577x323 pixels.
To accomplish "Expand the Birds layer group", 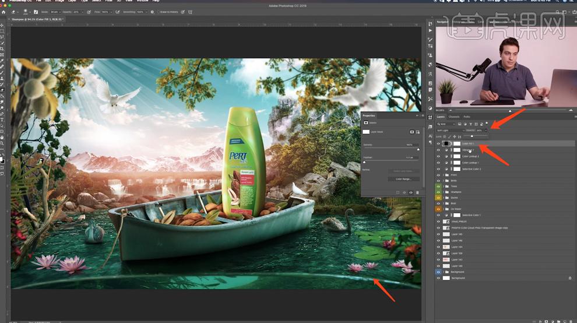I will 444,181.
